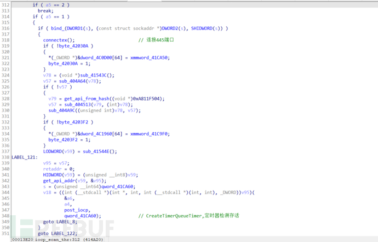The image size is (378, 242).
Task: Select the 445 port comment
Action: click(x=156, y=40)
